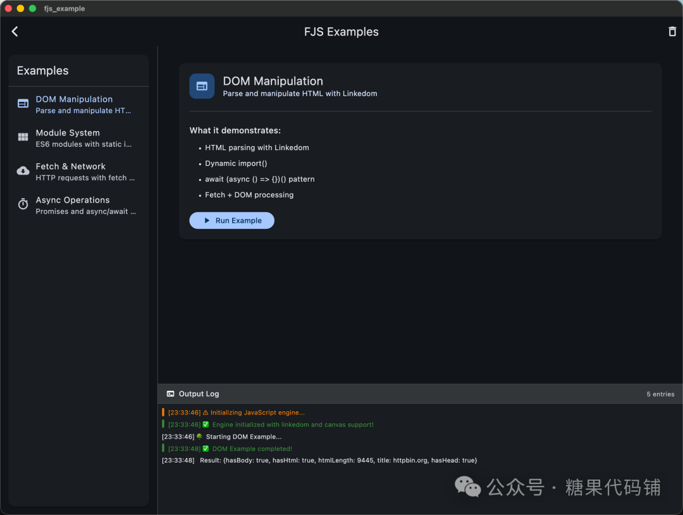
Task: Click the green checkmark on Engine initialized entry
Action: 206,425
